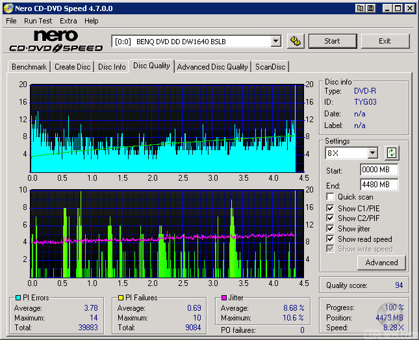Click the magenta Jitter legend square
419x340 pixels.
click(x=223, y=298)
